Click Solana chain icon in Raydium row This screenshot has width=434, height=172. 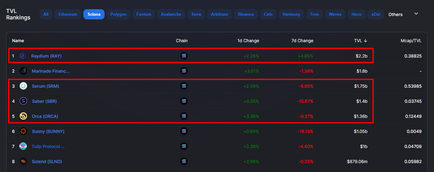[184, 56]
